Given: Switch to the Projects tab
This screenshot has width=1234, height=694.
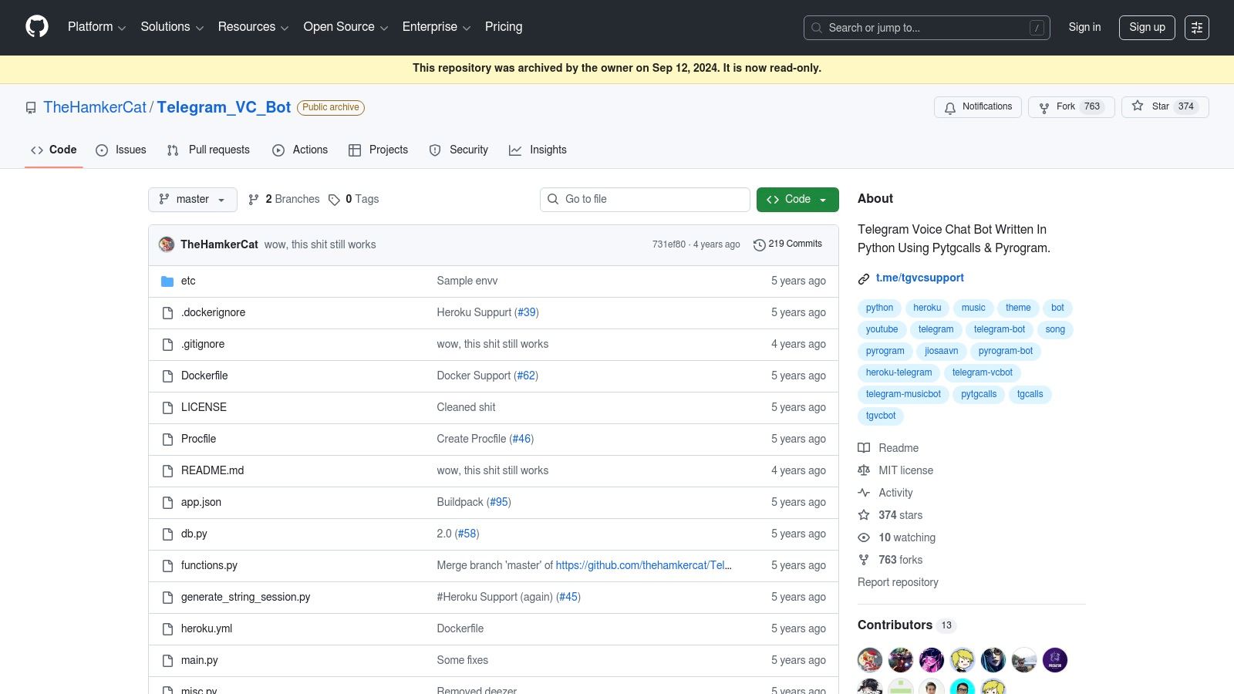Looking at the screenshot, I should pos(378,150).
